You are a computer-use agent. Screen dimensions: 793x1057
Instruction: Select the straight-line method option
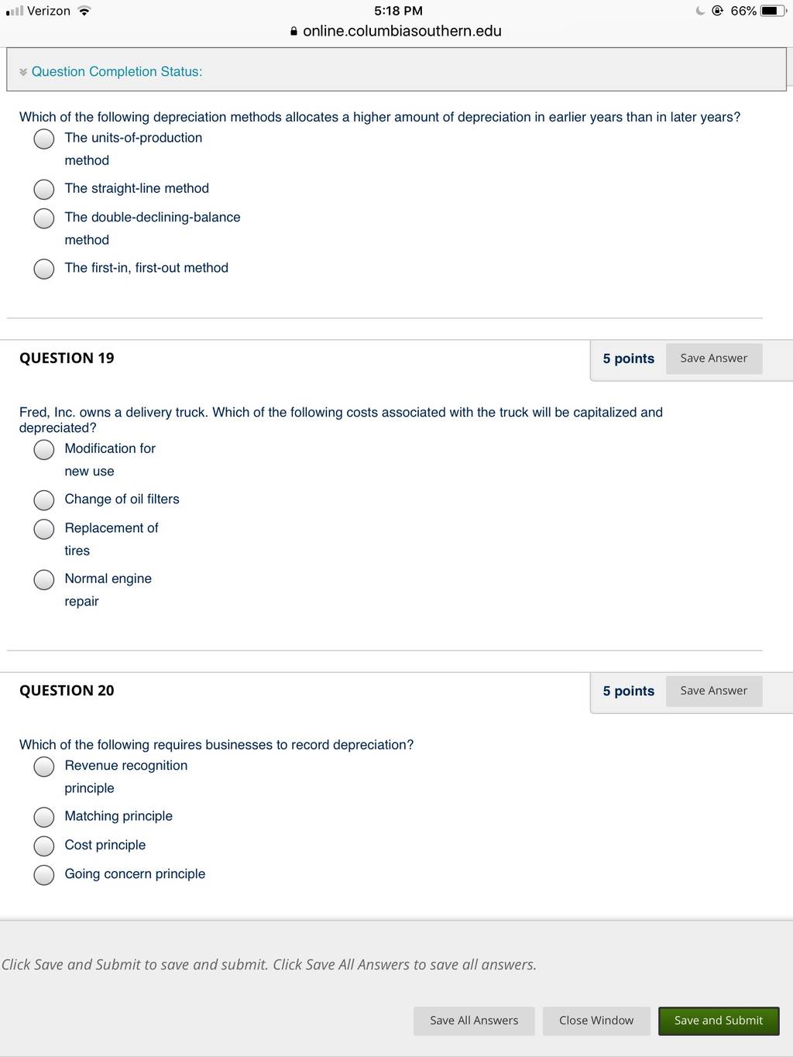pos(44,190)
